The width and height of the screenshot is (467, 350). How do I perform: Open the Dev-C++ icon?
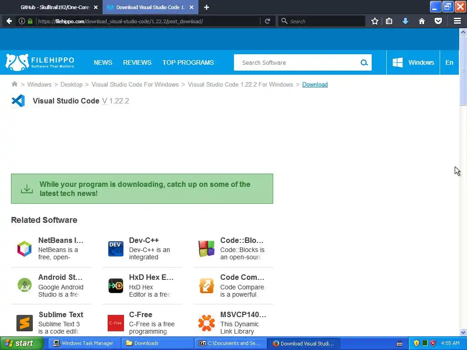tap(115, 248)
